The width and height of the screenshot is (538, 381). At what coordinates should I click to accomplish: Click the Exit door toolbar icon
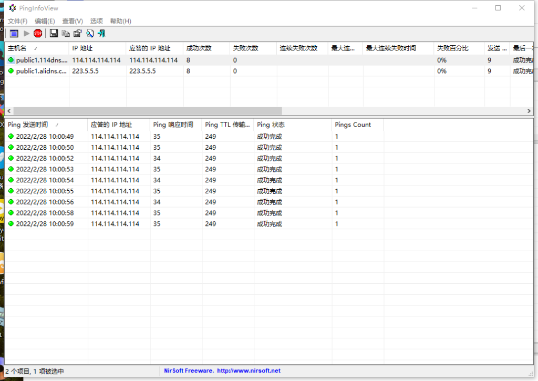[101, 33]
